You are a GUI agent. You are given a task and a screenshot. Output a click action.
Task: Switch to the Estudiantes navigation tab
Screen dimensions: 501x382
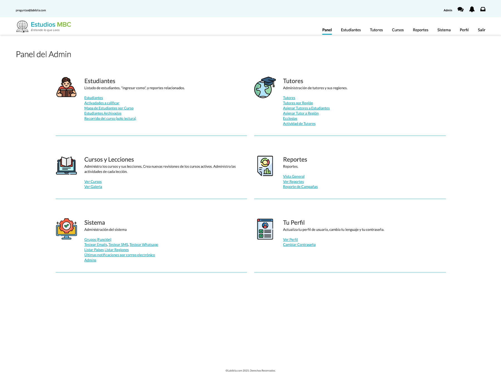[351, 30]
